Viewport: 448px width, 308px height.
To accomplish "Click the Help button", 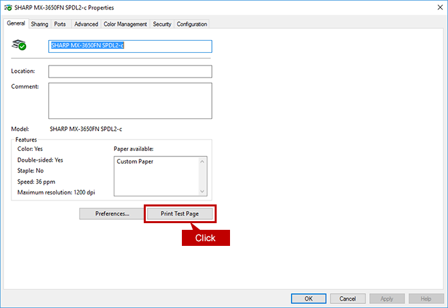I will point(426,299).
